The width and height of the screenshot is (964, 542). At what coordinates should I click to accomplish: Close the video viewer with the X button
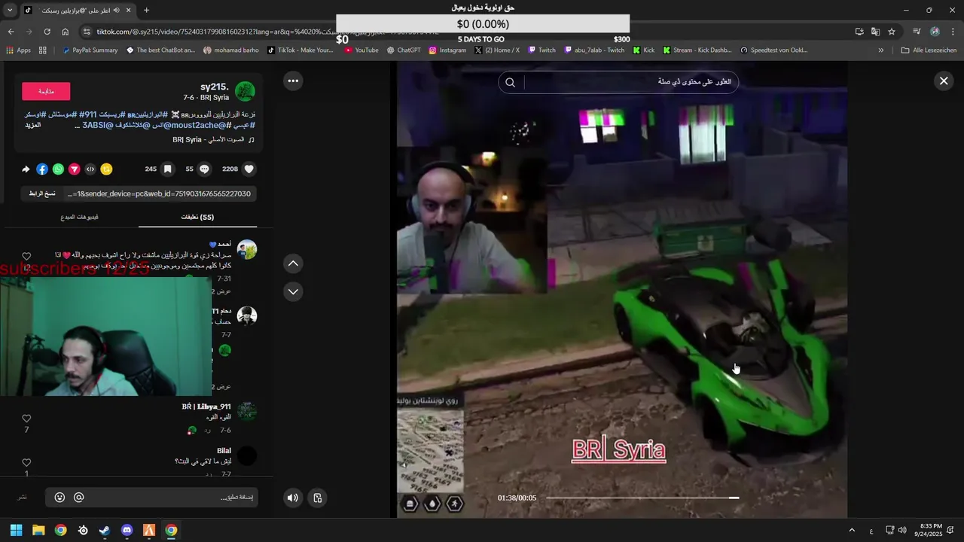pos(944,81)
